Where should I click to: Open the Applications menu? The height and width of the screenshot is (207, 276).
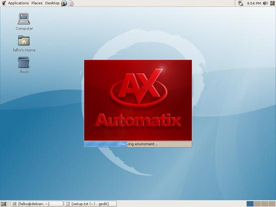18,3
